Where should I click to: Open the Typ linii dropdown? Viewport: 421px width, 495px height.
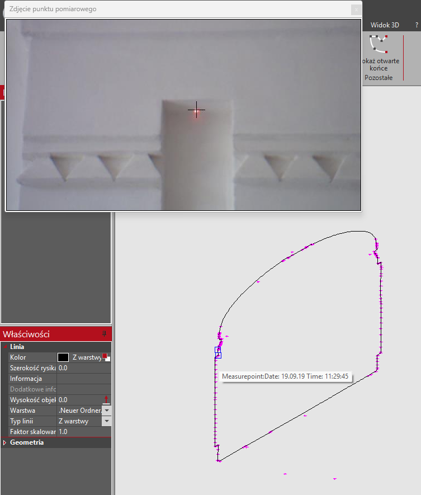(x=106, y=421)
